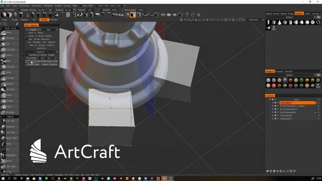Open Start Pick, Start Act dropdown
This screenshot has height=181, width=322.
111,6
